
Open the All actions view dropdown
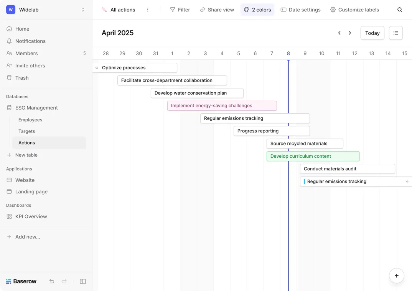tap(119, 10)
